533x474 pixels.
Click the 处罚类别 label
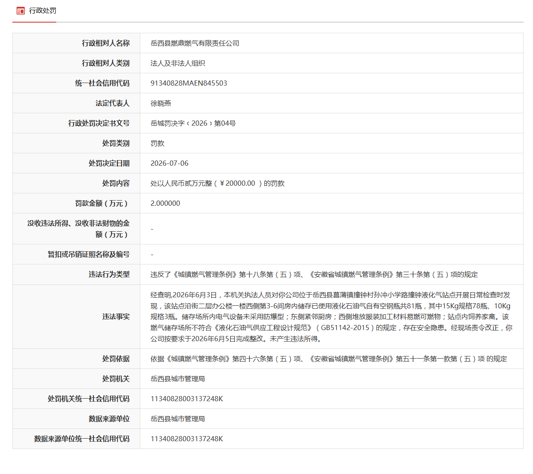coord(116,143)
